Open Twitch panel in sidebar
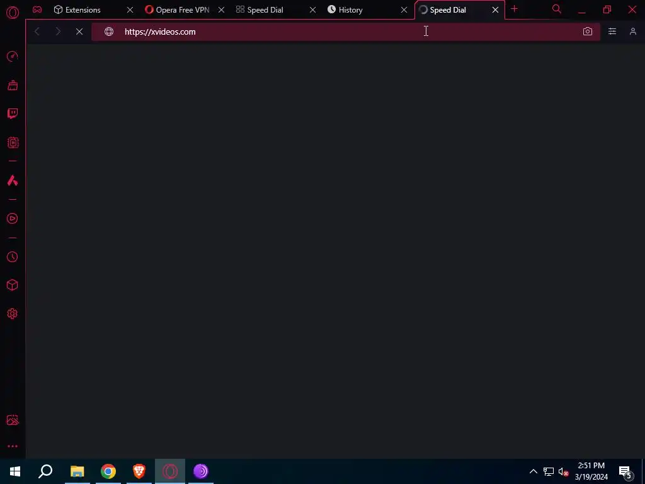The image size is (645, 484). coord(13,113)
